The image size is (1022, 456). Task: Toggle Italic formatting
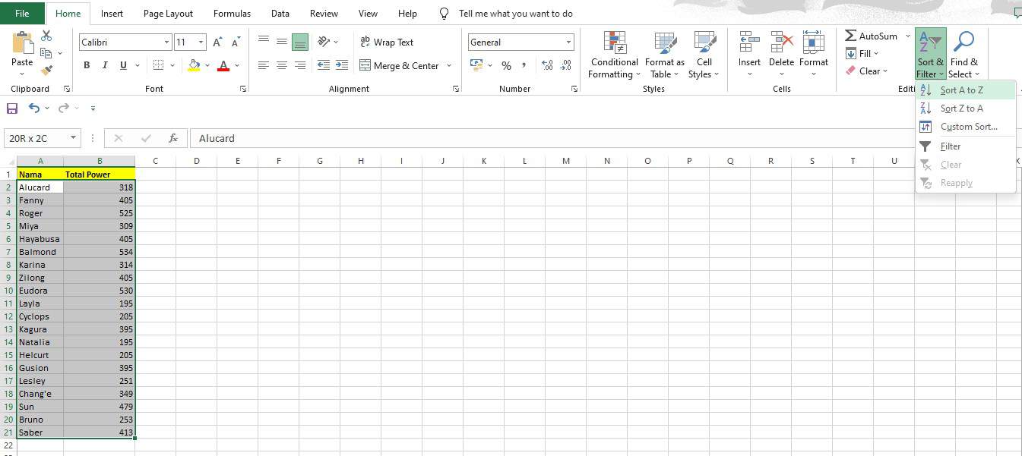click(105, 66)
